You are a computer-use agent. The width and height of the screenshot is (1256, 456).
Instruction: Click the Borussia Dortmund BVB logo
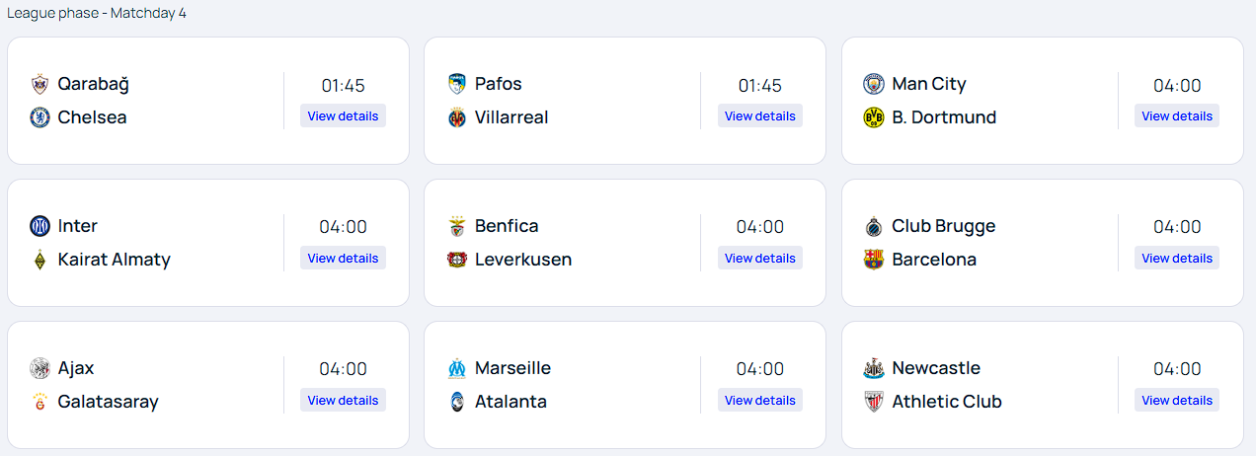coord(873,117)
